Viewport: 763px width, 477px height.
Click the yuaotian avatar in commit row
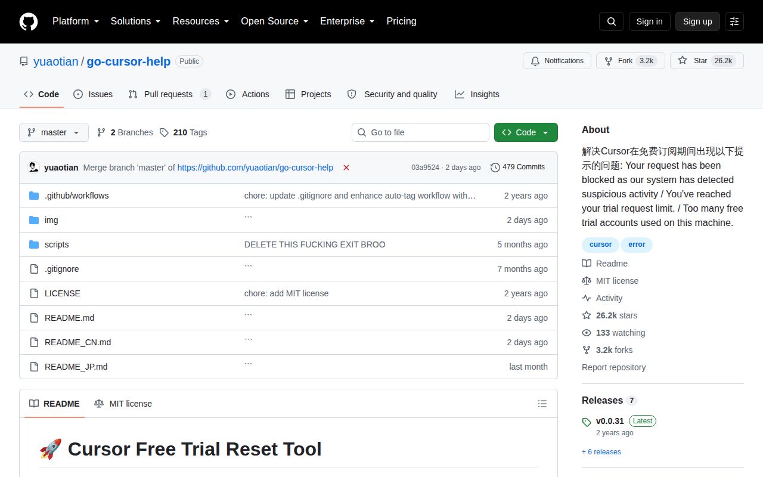point(34,168)
